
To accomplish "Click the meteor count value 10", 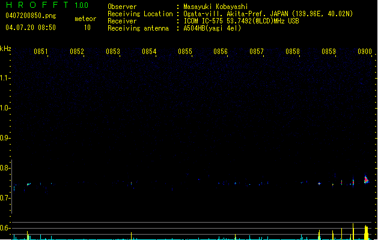I will 87,28.
